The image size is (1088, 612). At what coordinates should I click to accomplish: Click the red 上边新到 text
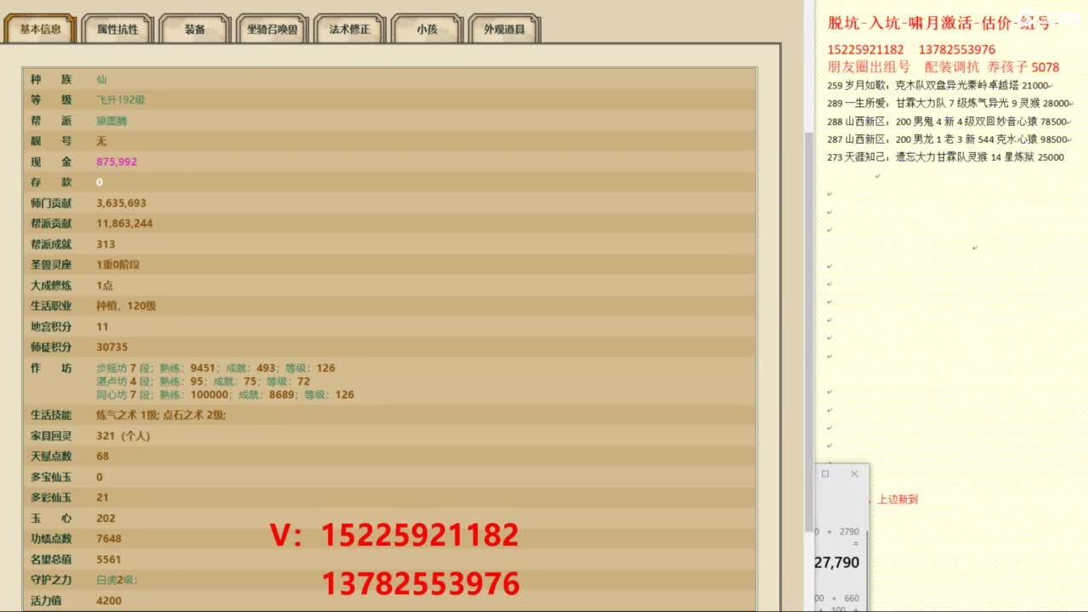(898, 500)
